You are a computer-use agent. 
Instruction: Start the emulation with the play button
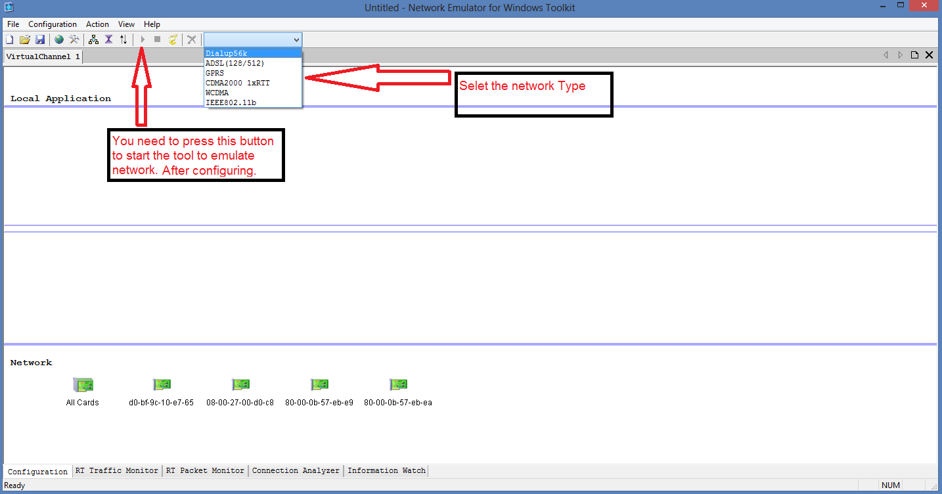point(143,39)
